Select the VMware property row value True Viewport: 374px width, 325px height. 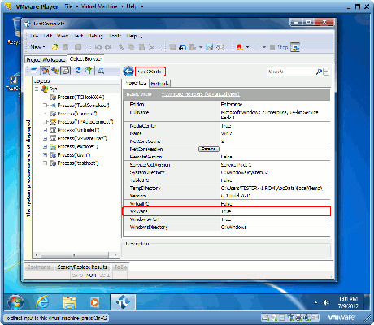tap(226, 211)
